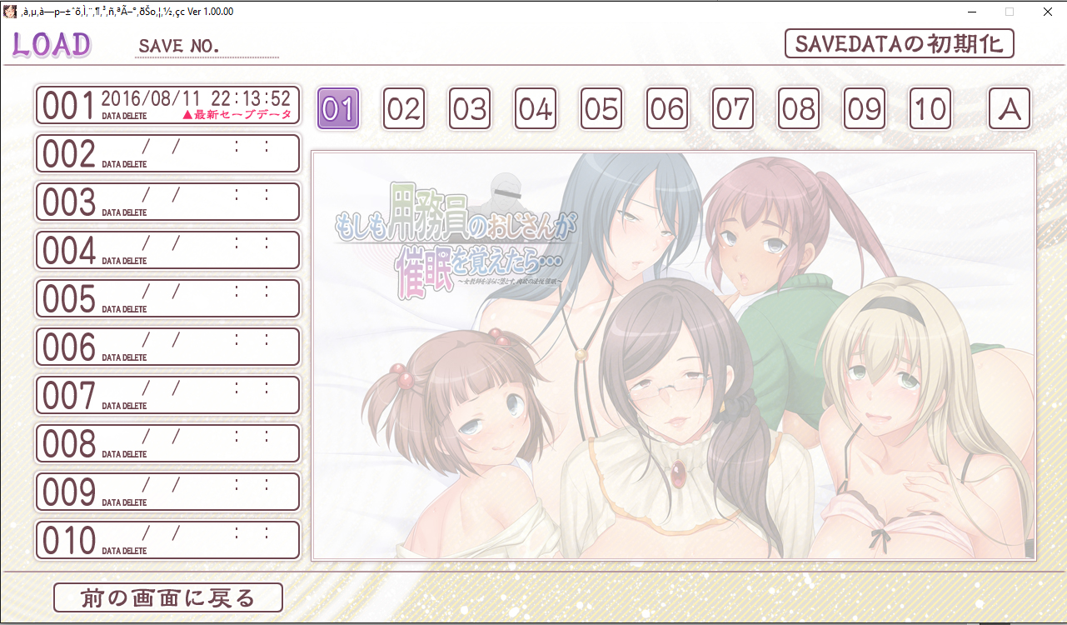The height and width of the screenshot is (625, 1067).
Task: Click DATA DELETE under slot 006
Action: click(124, 357)
